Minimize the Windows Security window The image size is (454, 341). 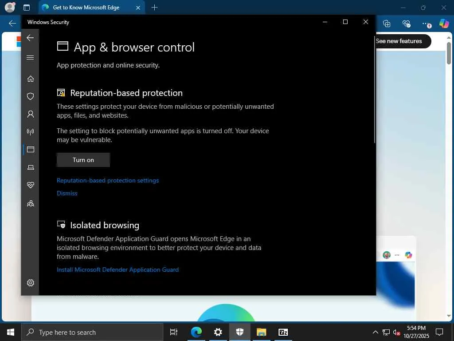coord(325,22)
